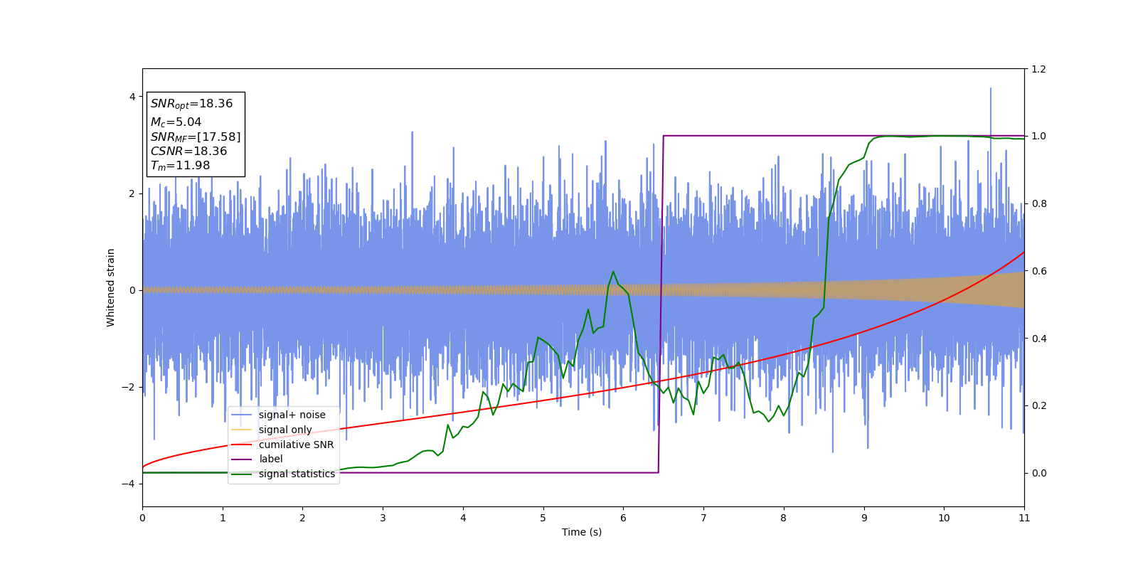Image resolution: width=1138 pixels, height=569 pixels.
Task: Click the purple label legend line
Action: click(242, 459)
